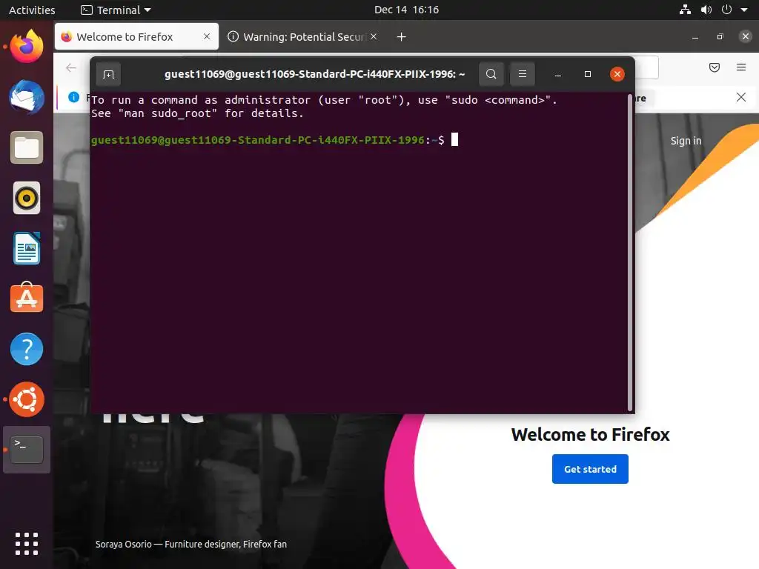The width and height of the screenshot is (759, 569).
Task: Click power icon in top bar
Action: (x=726, y=10)
